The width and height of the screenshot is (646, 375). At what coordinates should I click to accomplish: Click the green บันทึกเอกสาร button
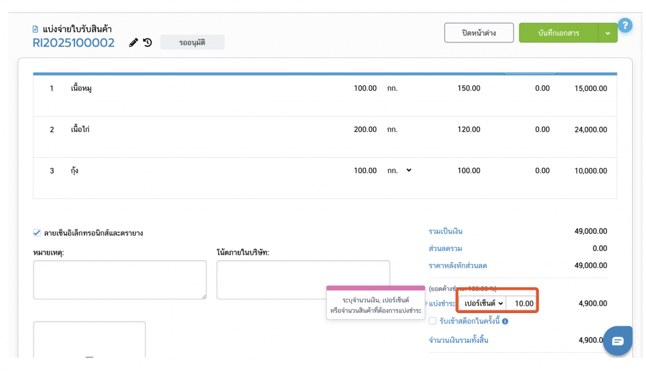(558, 33)
